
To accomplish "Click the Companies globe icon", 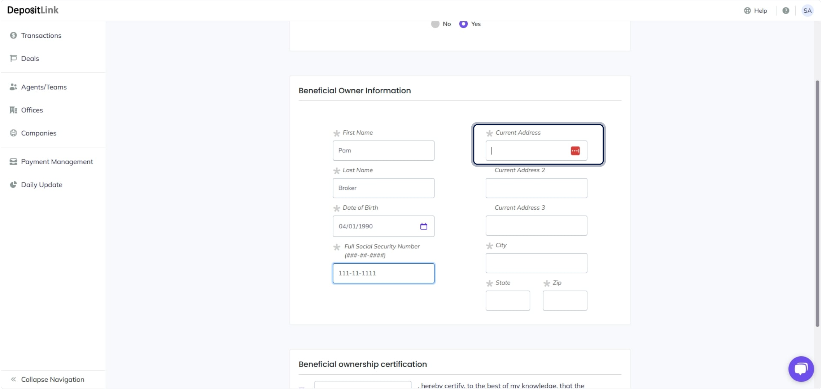I will pos(13,133).
